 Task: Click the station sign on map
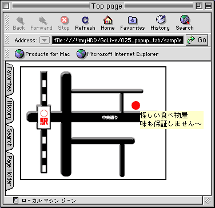click(44, 118)
